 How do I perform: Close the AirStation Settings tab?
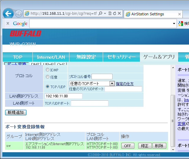(x=179, y=14)
